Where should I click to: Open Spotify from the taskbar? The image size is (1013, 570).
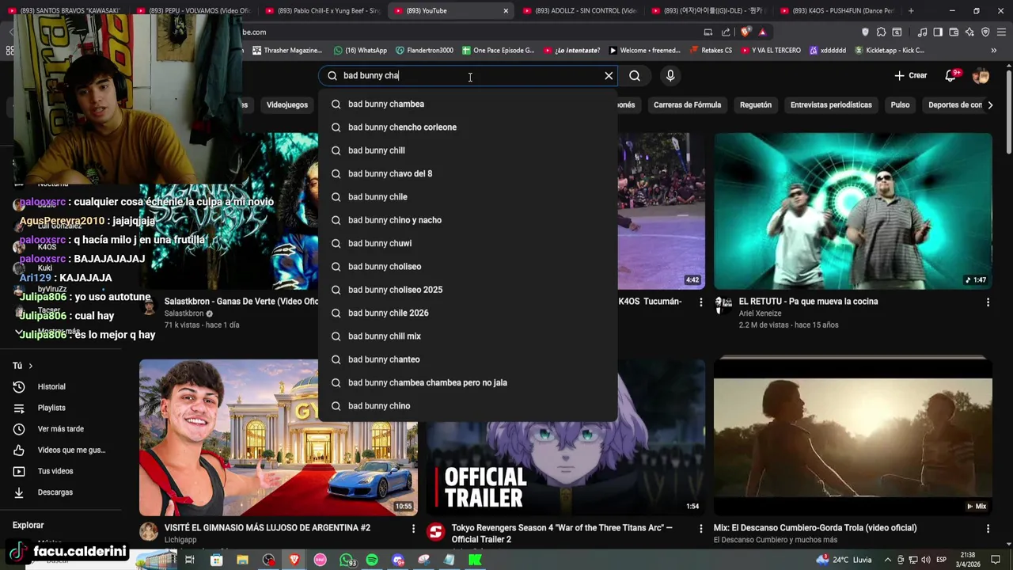(372, 560)
